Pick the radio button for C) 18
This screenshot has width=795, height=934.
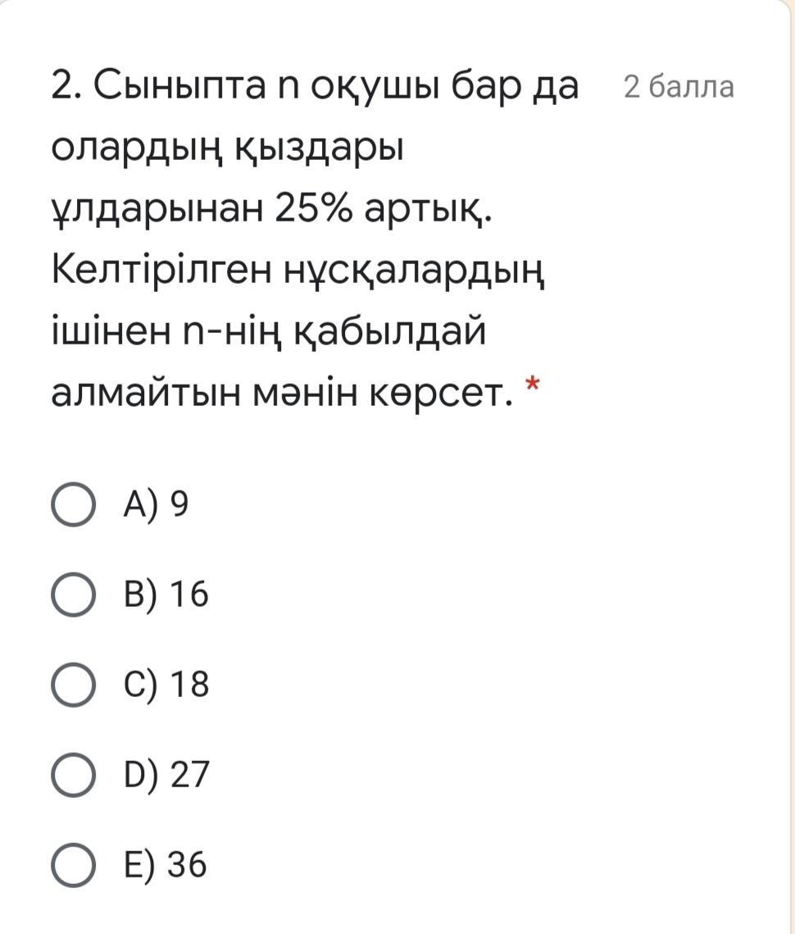[72, 686]
